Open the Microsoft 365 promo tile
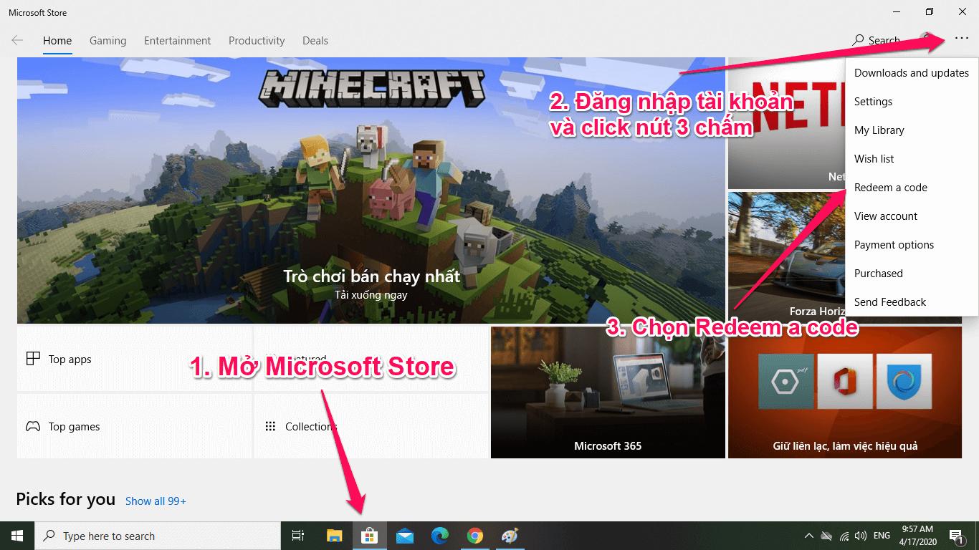The width and height of the screenshot is (979, 550). tap(608, 392)
